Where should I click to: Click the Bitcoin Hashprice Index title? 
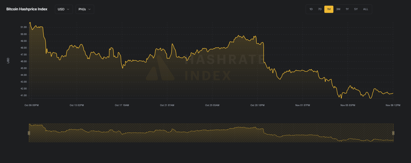coord(27,9)
